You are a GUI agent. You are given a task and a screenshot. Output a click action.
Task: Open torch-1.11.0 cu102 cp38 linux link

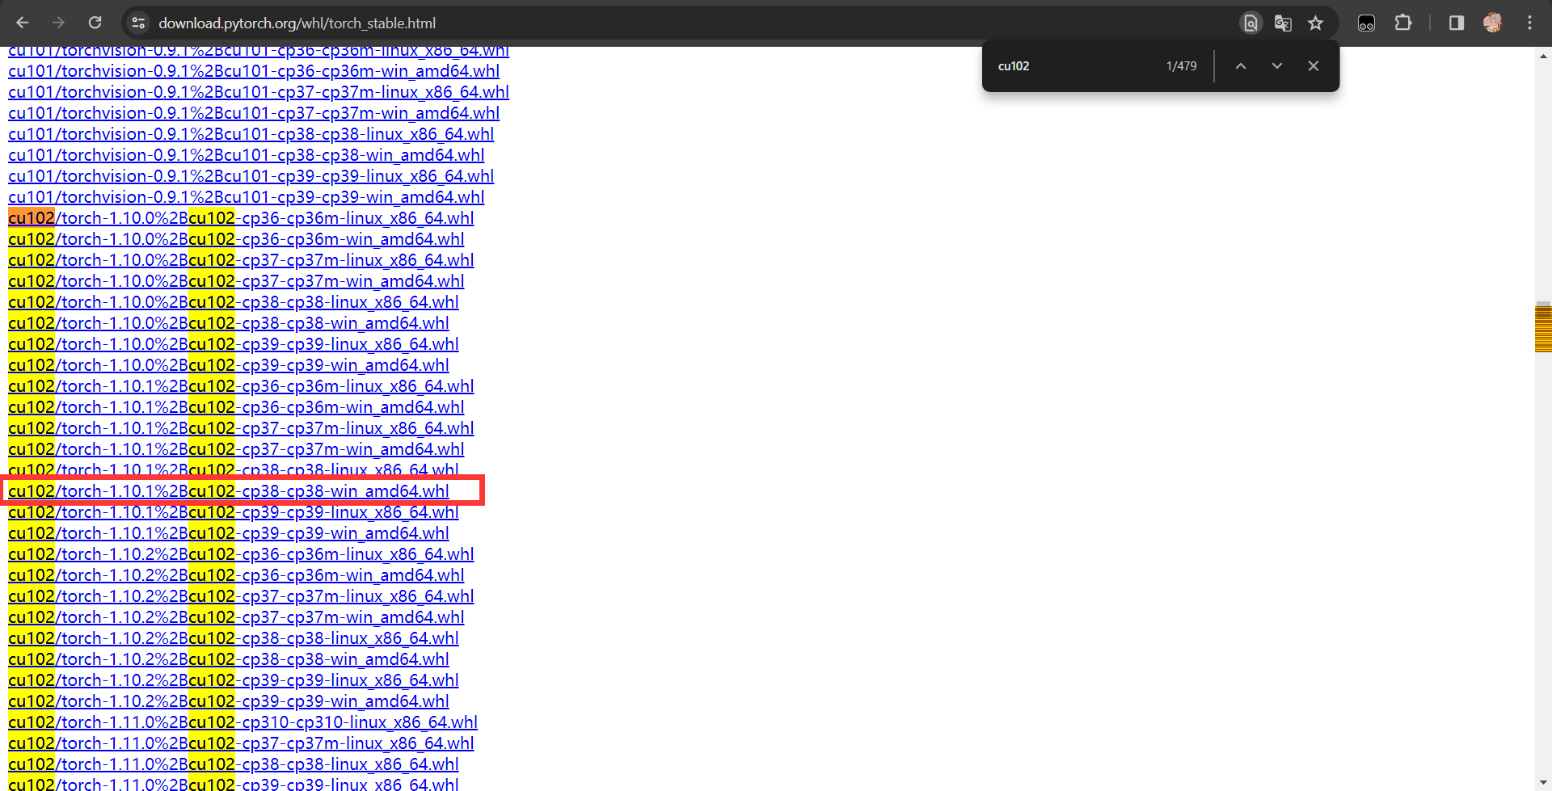[x=233, y=764]
